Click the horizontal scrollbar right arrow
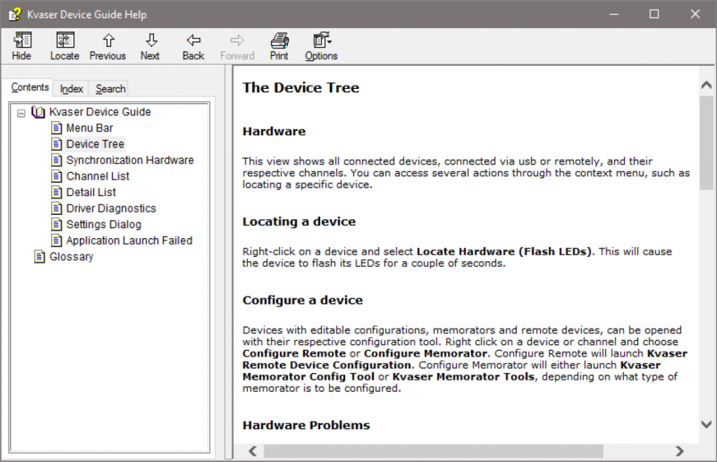The width and height of the screenshot is (717, 462). click(x=678, y=451)
